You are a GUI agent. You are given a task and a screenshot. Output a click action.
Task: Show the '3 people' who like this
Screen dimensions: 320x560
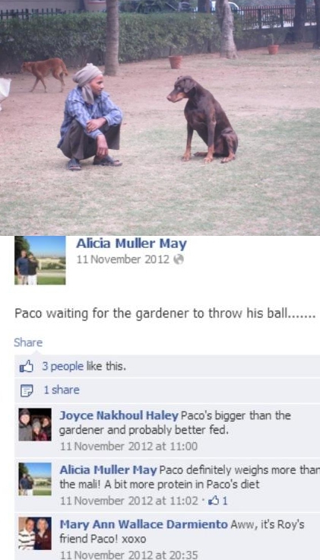tap(63, 367)
